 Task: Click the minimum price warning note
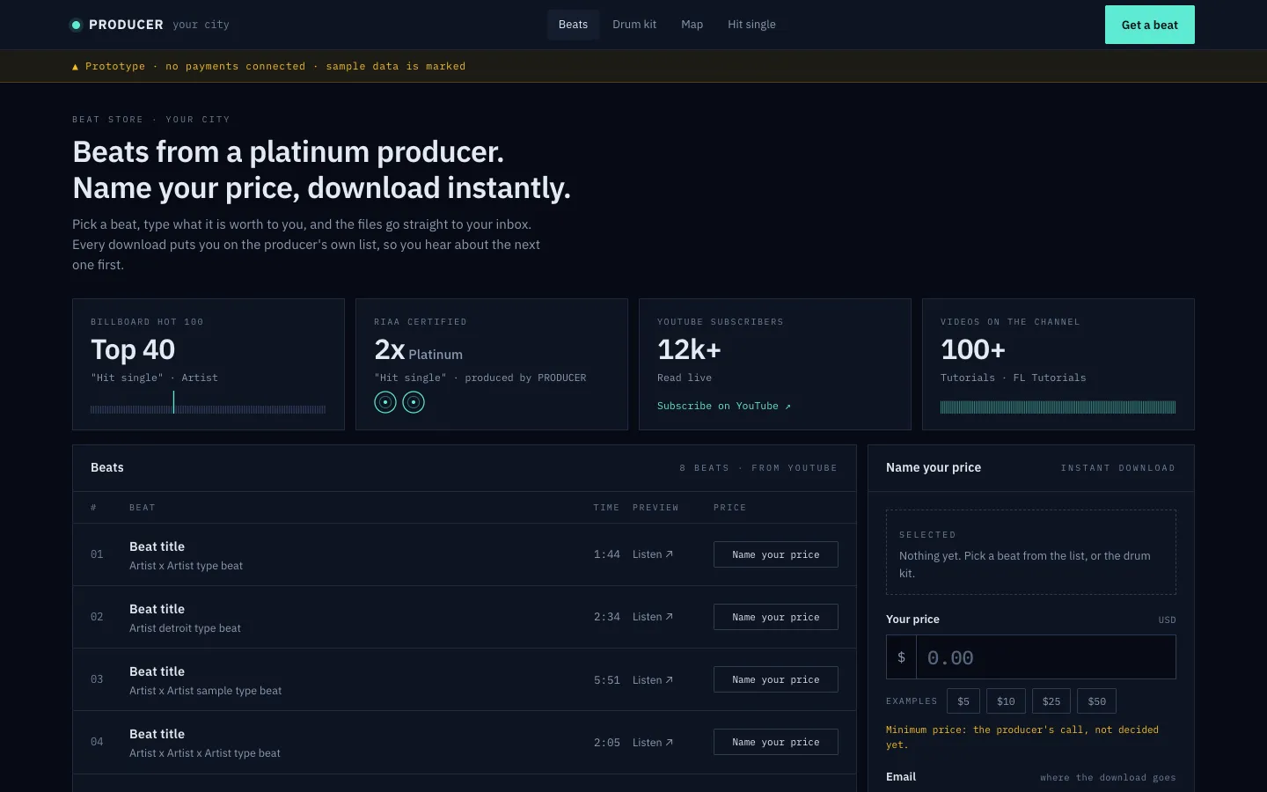(x=1022, y=737)
